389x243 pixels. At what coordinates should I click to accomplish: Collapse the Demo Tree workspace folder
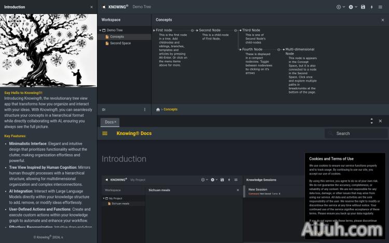click(x=101, y=31)
